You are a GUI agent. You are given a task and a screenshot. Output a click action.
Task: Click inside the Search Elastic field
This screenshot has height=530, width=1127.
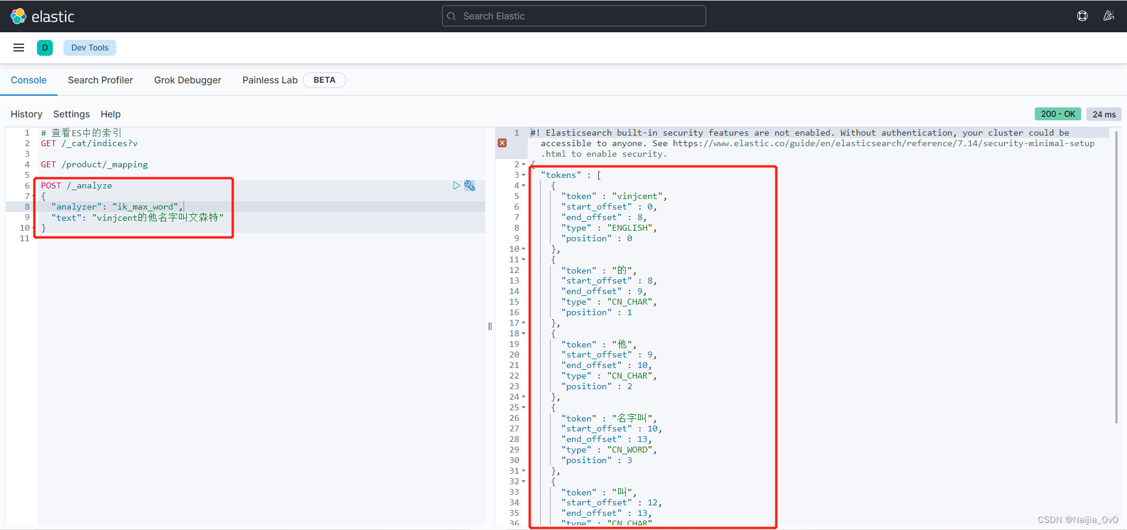574,16
